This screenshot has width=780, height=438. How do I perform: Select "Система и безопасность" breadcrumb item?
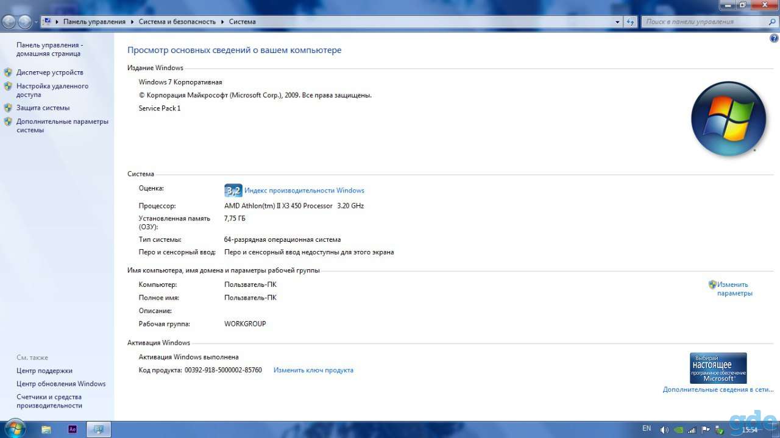pos(177,21)
